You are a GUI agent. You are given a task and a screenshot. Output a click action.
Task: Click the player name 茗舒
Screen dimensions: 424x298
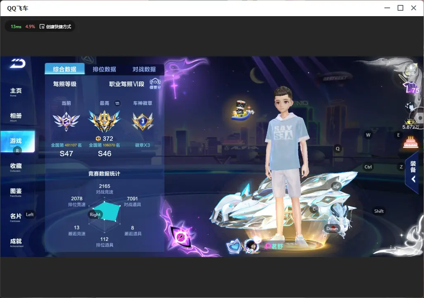tap(277, 246)
